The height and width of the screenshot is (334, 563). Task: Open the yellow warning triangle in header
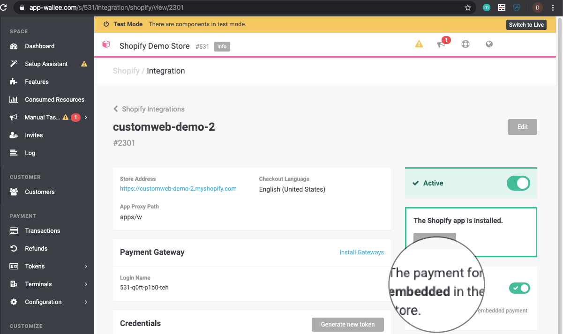coord(419,44)
